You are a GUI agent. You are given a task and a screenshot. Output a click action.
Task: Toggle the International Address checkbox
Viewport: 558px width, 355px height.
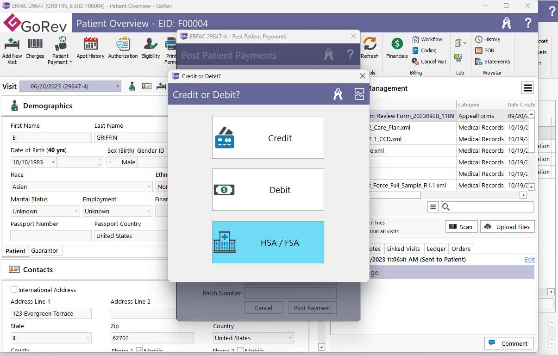click(14, 290)
